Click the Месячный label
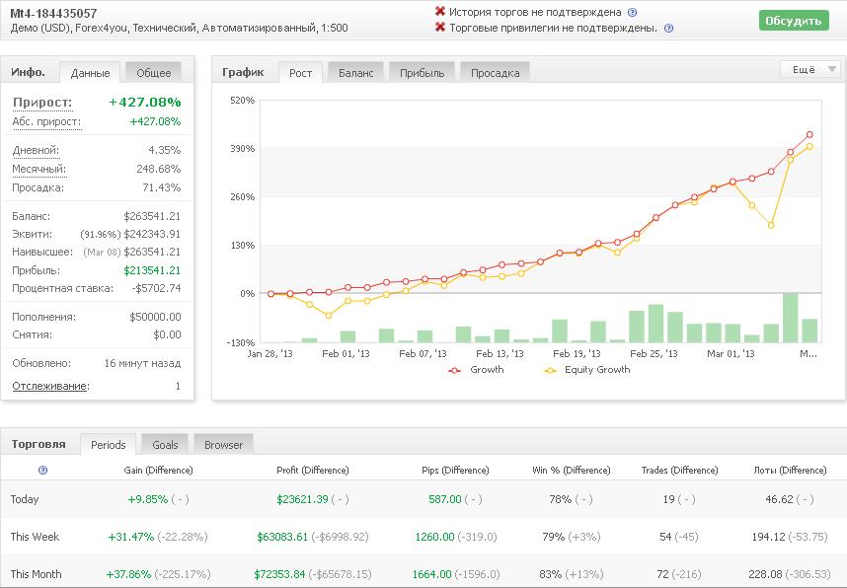 click(x=38, y=169)
